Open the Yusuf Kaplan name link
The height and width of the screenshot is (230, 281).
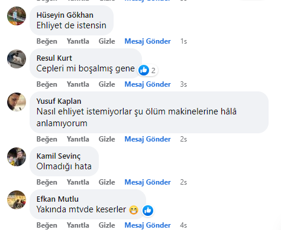[x=59, y=101]
